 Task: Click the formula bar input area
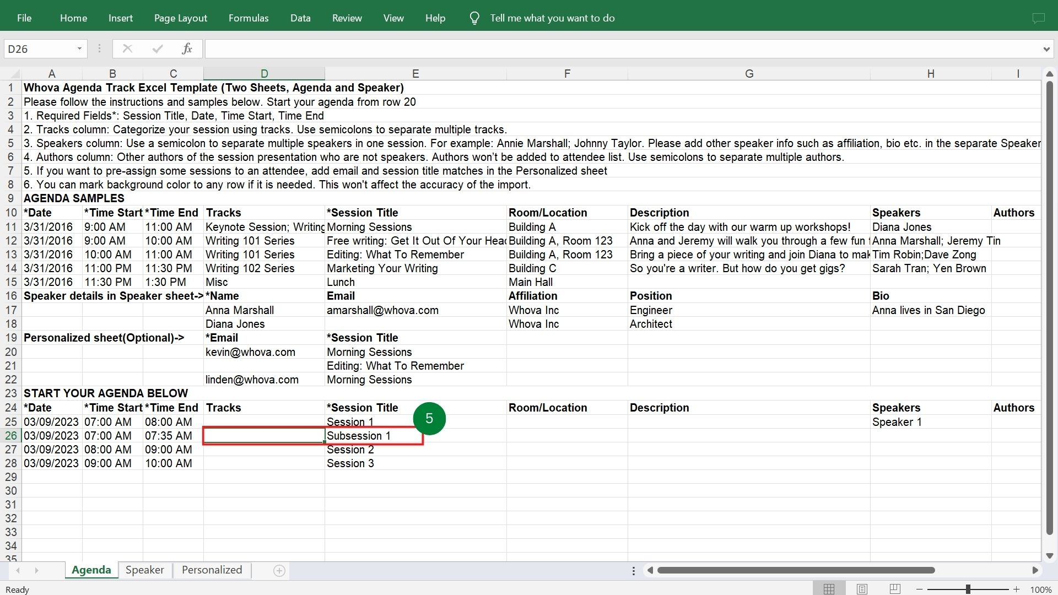(x=623, y=49)
